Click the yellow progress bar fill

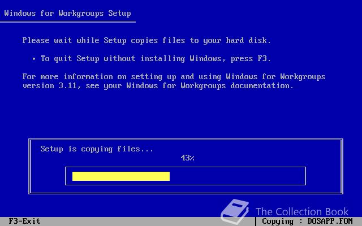click(121, 176)
